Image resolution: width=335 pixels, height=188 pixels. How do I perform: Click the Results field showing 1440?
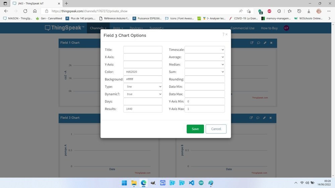[x=143, y=109]
